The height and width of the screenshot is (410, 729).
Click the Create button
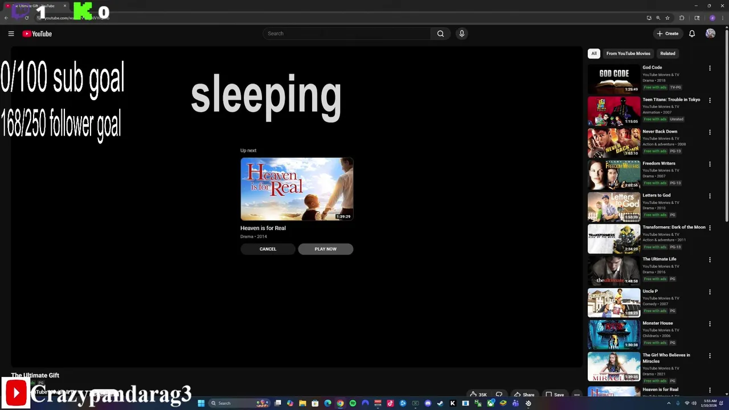pos(667,34)
